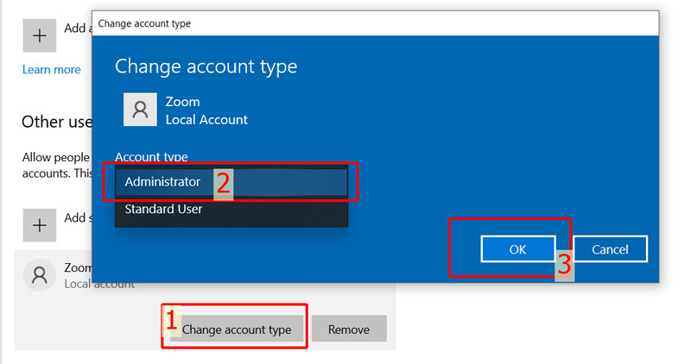
Task: Select the Zoom account entry in the users list
Action: pos(78,275)
